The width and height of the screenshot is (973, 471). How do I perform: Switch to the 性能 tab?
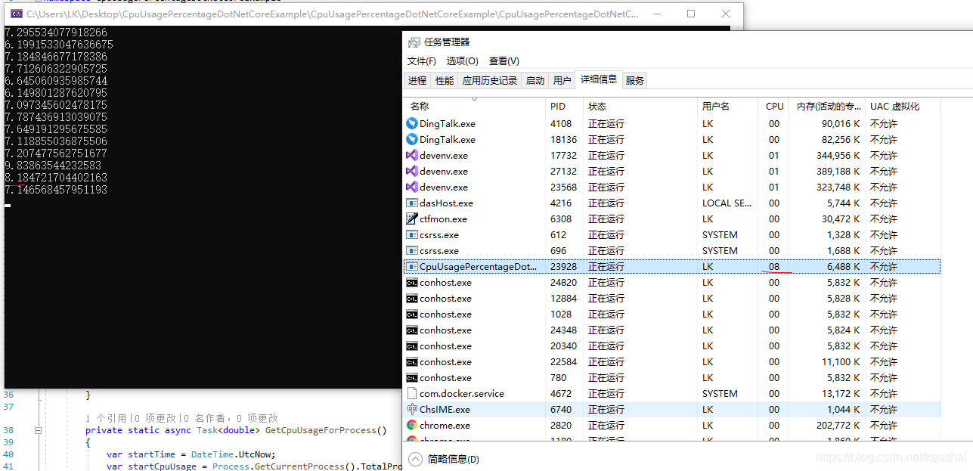pyautogui.click(x=445, y=80)
